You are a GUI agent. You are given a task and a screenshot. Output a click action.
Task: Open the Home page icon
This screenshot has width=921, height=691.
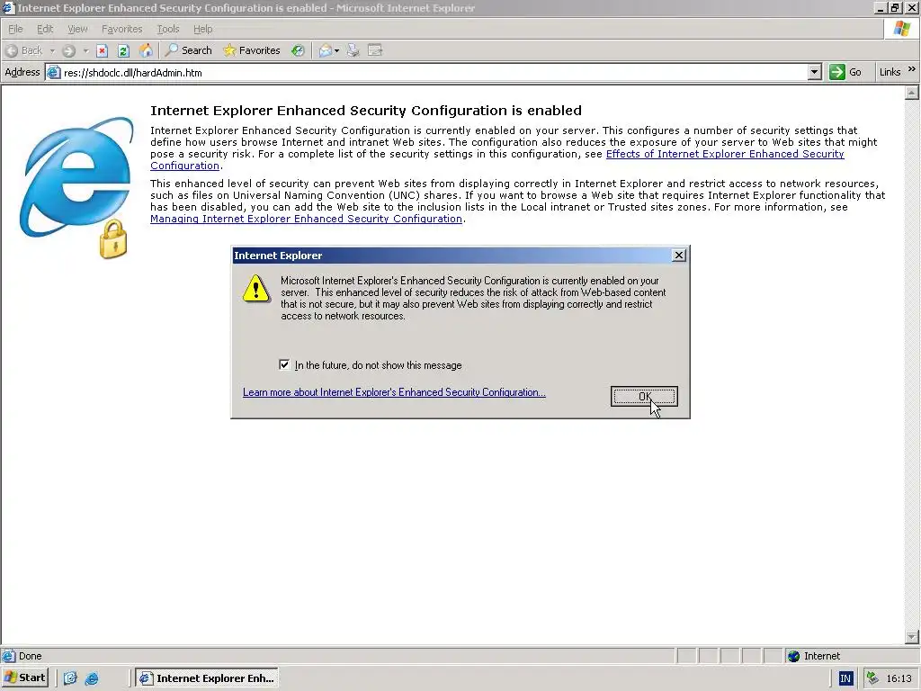tap(146, 50)
